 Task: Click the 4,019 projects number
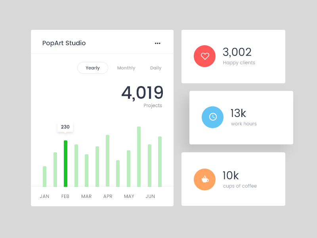point(142,92)
